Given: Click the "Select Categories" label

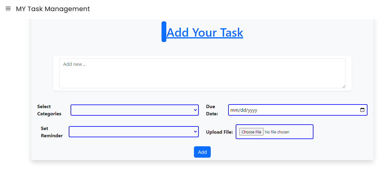Looking at the screenshot, I should pos(49,110).
